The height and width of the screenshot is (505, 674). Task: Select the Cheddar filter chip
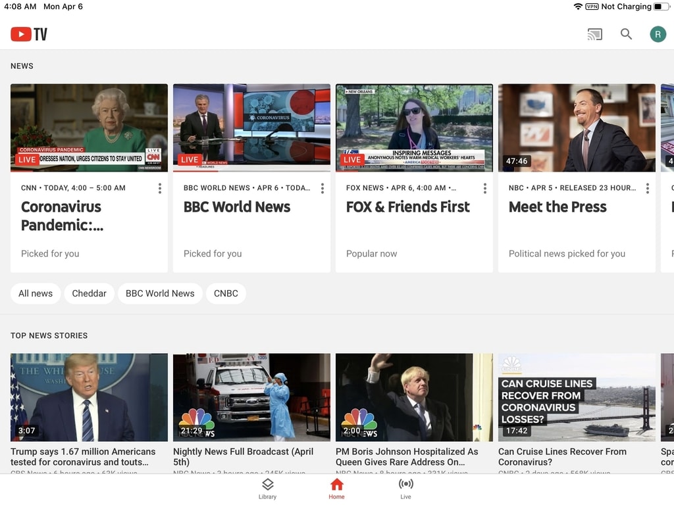[x=89, y=293]
